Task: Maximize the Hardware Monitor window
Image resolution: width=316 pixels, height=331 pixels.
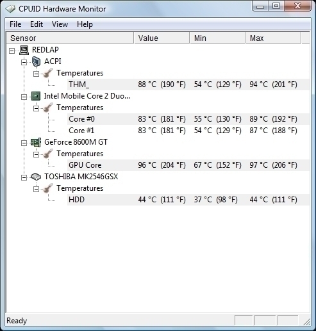Action: click(276, 6)
